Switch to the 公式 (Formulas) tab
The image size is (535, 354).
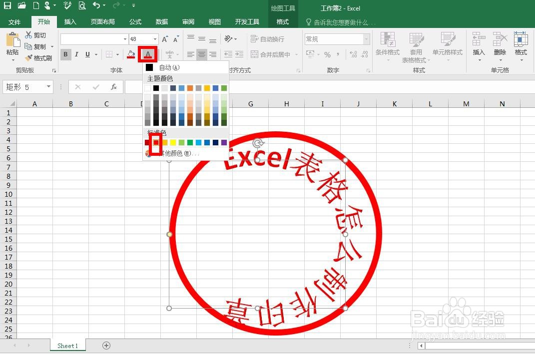[135, 22]
